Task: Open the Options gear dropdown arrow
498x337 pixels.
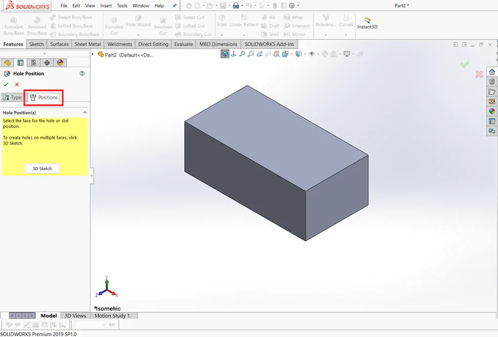Action: (x=298, y=6)
